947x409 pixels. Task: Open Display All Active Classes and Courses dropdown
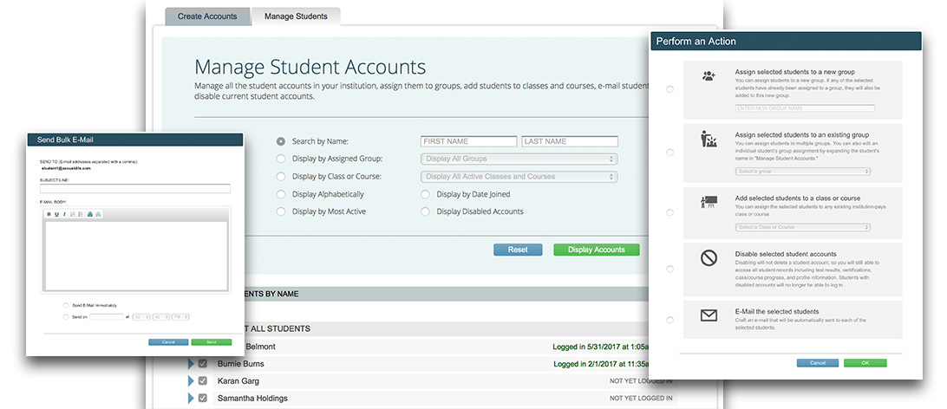(518, 177)
